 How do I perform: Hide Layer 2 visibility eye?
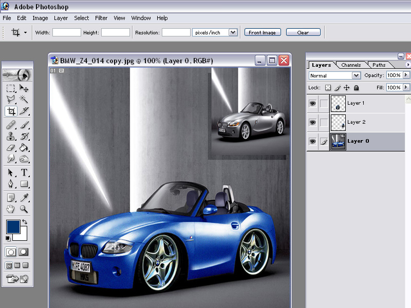312,122
